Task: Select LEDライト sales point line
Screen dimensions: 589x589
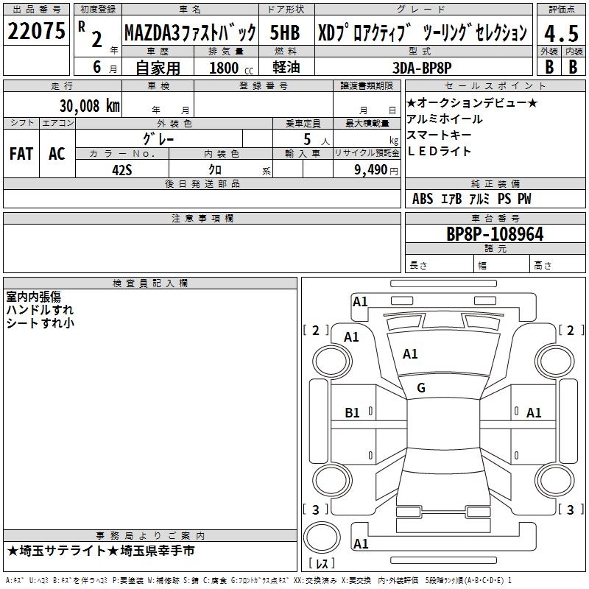Action: [x=439, y=151]
